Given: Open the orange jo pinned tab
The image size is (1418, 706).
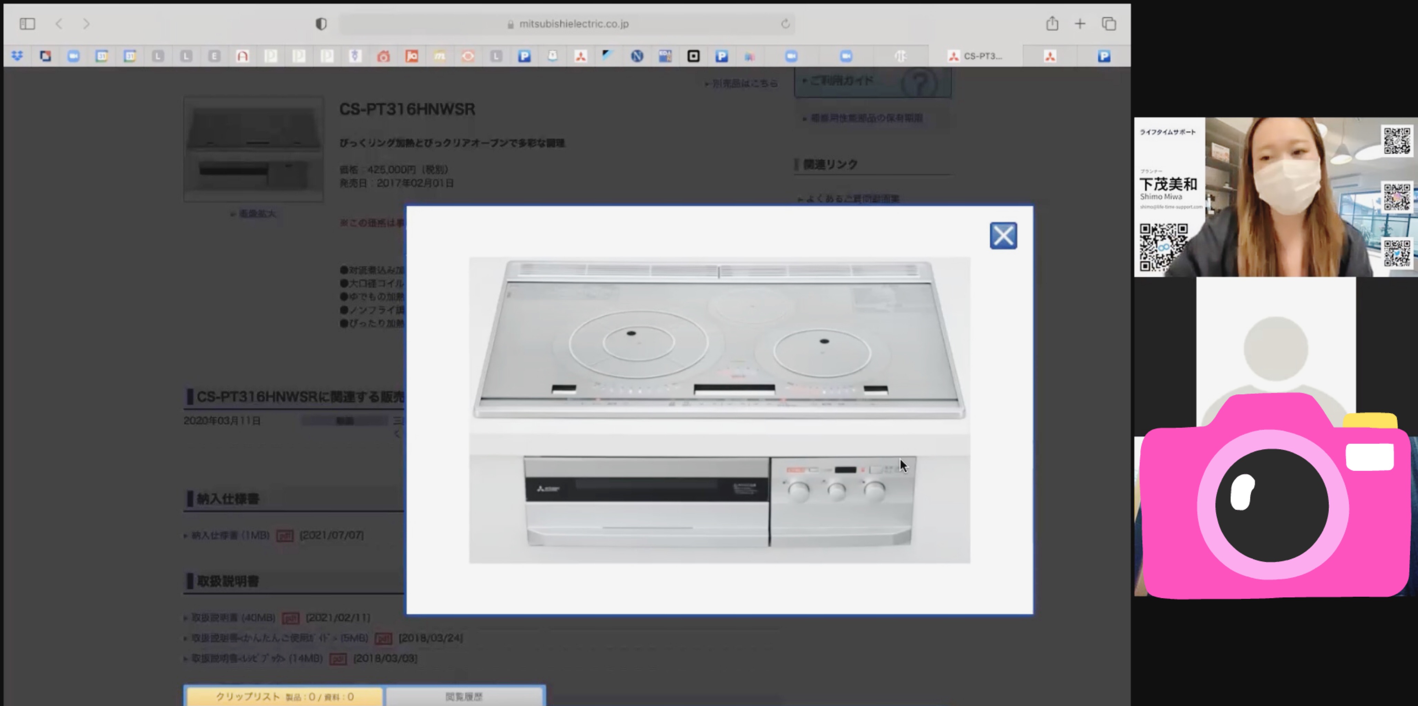Looking at the screenshot, I should pyautogui.click(x=412, y=56).
